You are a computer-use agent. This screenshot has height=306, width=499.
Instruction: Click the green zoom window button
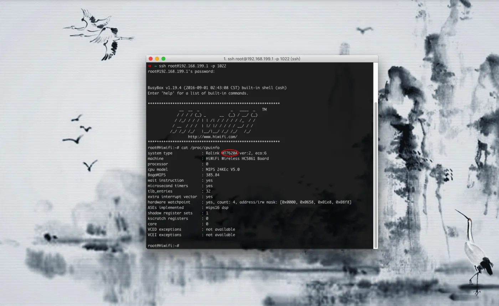[x=163, y=59]
